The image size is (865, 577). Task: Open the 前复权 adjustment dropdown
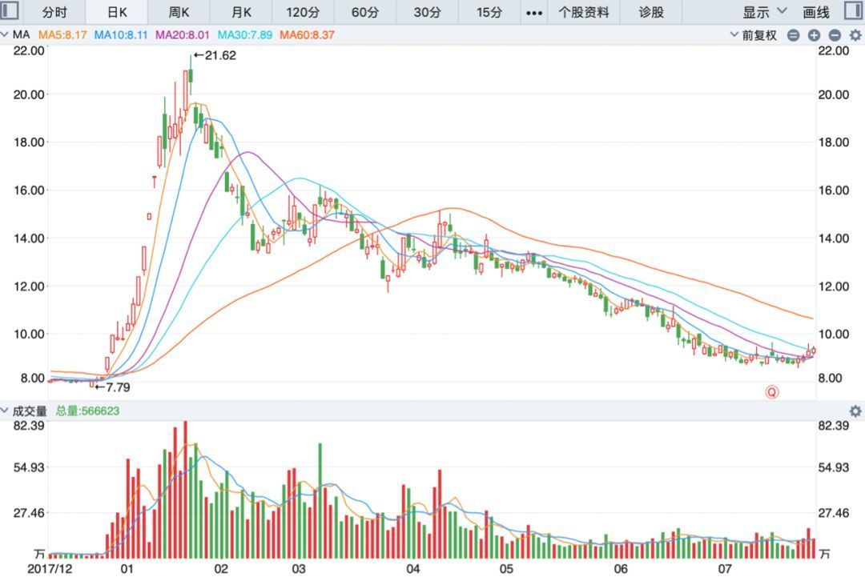753,35
